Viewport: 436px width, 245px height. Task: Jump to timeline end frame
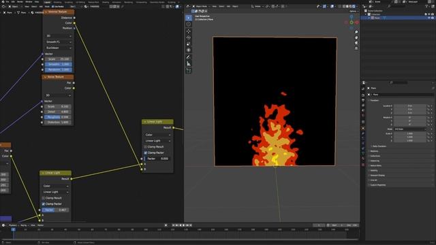click(x=191, y=225)
